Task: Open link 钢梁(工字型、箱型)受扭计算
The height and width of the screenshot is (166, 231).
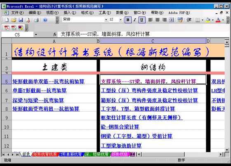Action: [137, 136]
